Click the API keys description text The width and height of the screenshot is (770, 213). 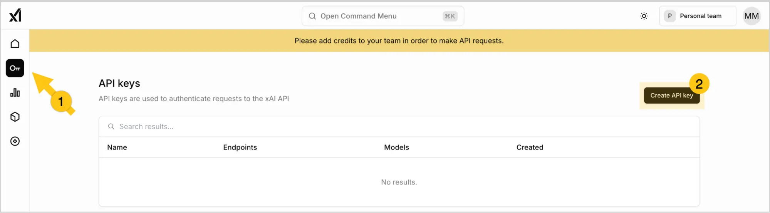194,99
